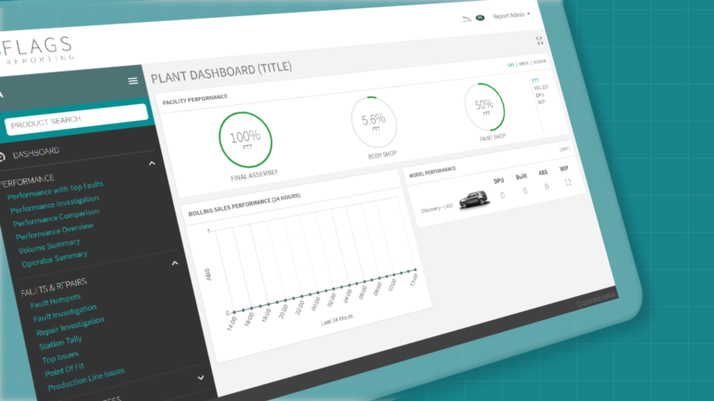Open Repair Investigation report

(x=70, y=326)
